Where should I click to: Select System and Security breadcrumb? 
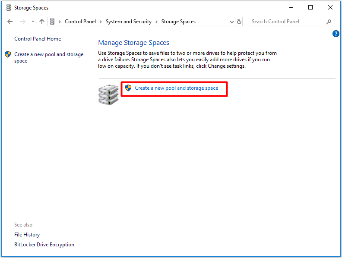tap(129, 22)
